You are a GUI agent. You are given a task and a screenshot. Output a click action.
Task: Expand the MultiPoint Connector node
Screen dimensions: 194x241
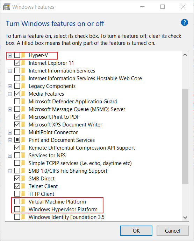pyautogui.click(x=10, y=132)
